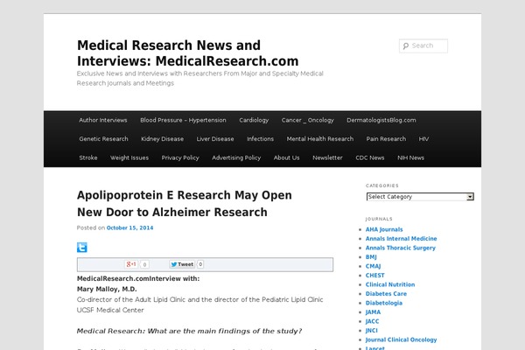Viewport: 525px width, 350px height.
Task: Open HIV menu item
Action: coord(423,139)
